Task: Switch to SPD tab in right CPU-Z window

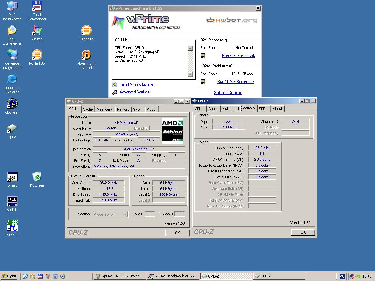Action: tap(262, 109)
